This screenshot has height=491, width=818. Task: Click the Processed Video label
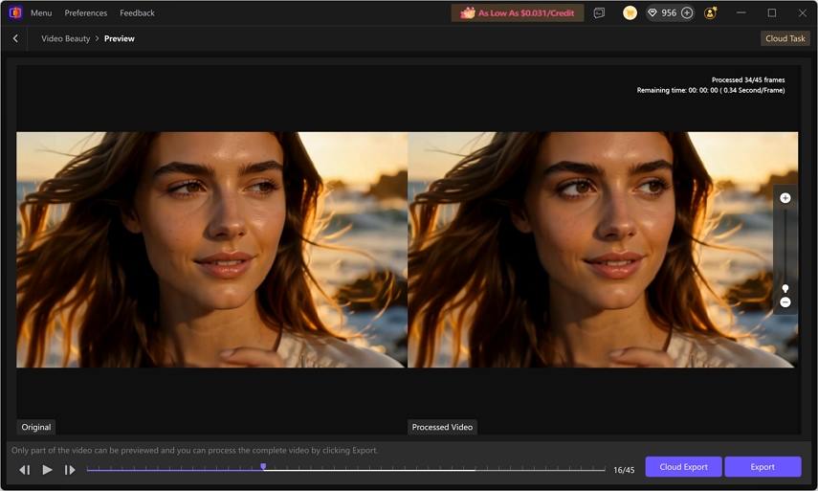tap(442, 427)
